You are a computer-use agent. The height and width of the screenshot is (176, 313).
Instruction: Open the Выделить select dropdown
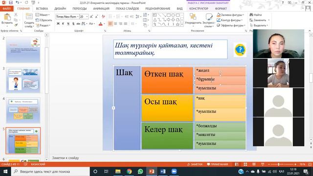click(259, 25)
